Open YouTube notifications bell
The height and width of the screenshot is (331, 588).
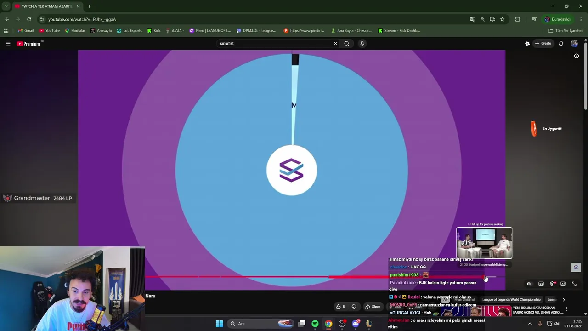[561, 44]
